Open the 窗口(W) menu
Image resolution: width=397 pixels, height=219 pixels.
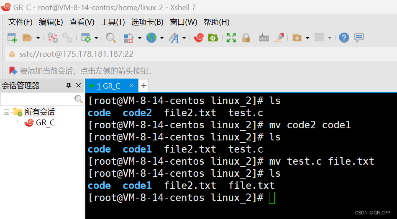183,22
